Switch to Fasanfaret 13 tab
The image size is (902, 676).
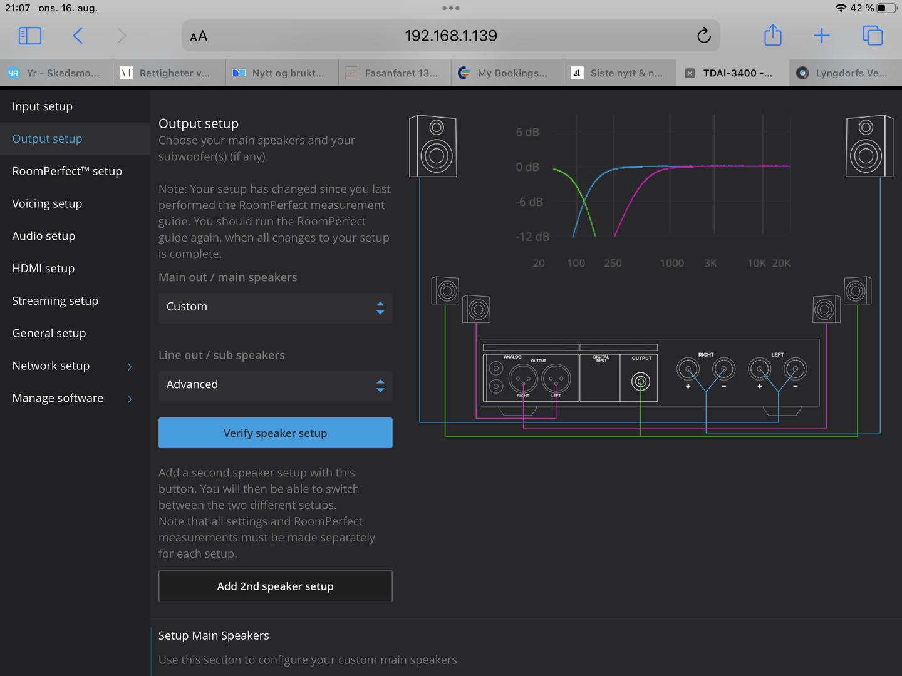tap(395, 73)
